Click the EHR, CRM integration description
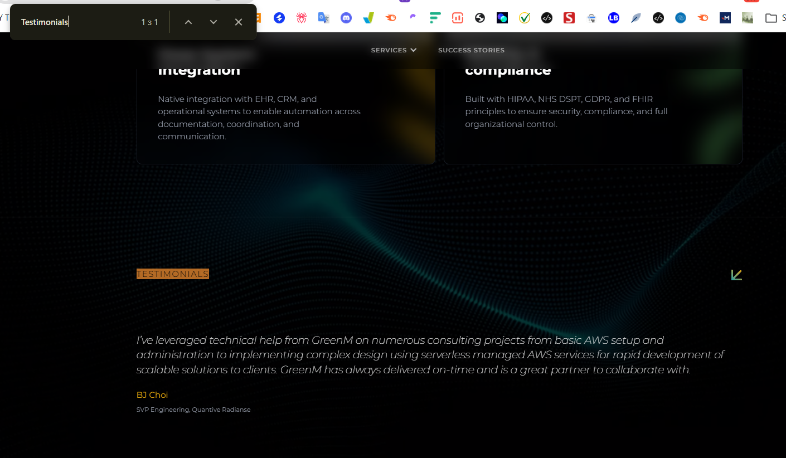 [259, 118]
